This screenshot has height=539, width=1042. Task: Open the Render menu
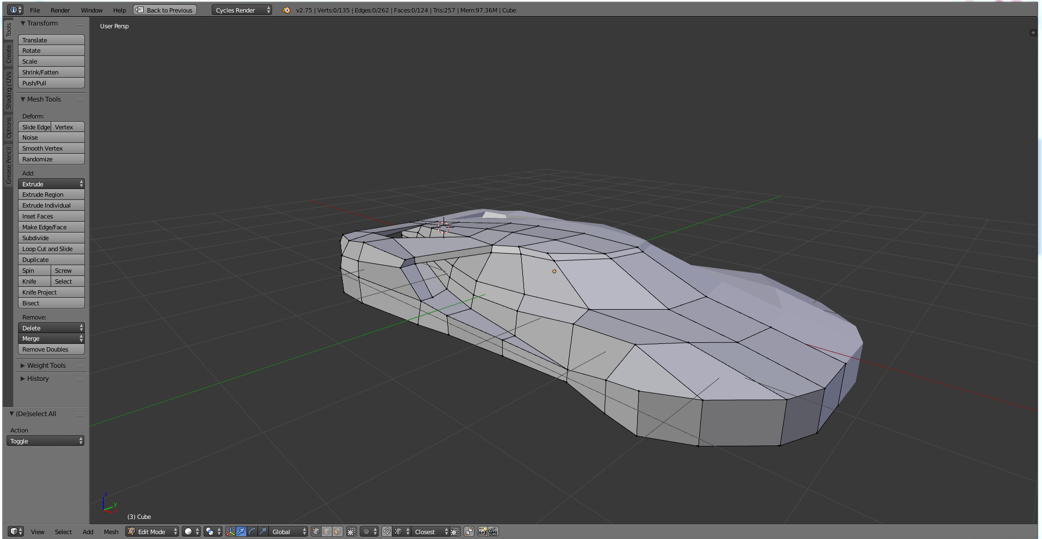pyautogui.click(x=60, y=10)
